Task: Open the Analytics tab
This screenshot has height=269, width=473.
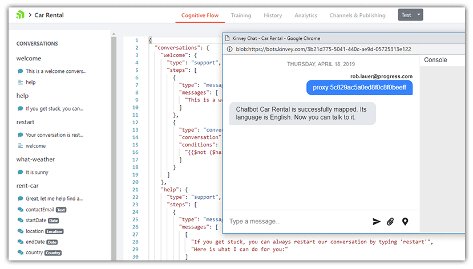Action: (x=306, y=15)
